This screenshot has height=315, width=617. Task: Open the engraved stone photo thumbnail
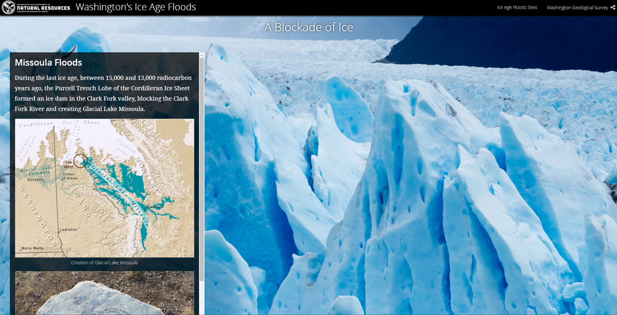pyautogui.click(x=104, y=293)
